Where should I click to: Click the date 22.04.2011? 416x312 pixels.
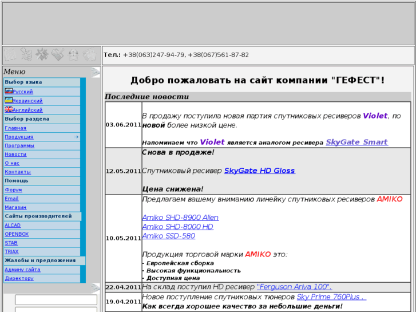point(124,287)
